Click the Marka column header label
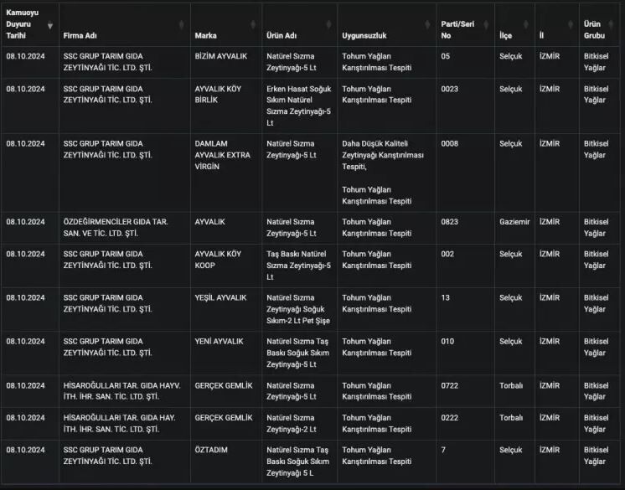 (206, 36)
